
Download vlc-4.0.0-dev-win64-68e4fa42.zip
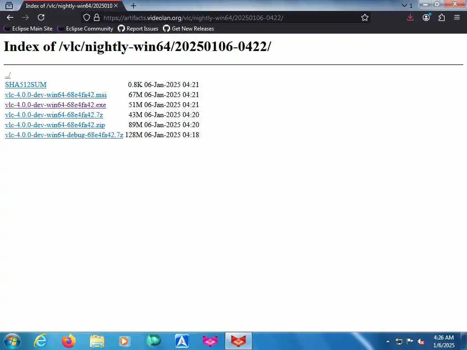(55, 125)
